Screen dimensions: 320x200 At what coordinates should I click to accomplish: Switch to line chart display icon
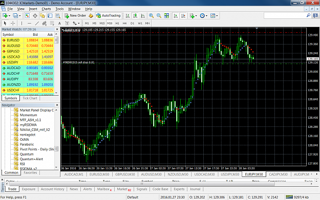tap(143, 16)
